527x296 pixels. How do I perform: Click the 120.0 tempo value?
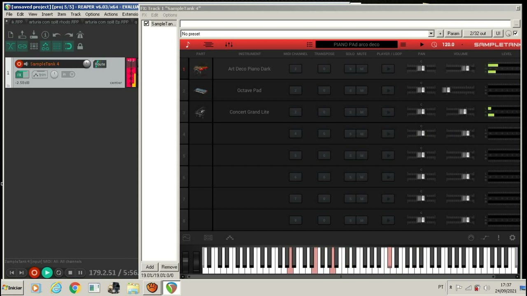coord(448,44)
